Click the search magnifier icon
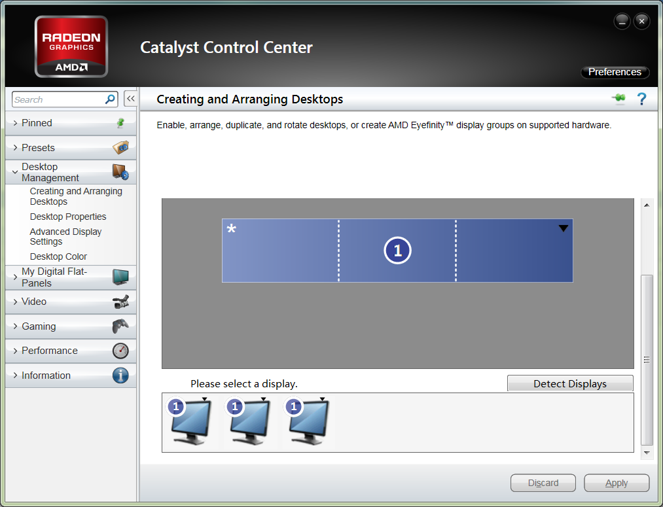 110,99
